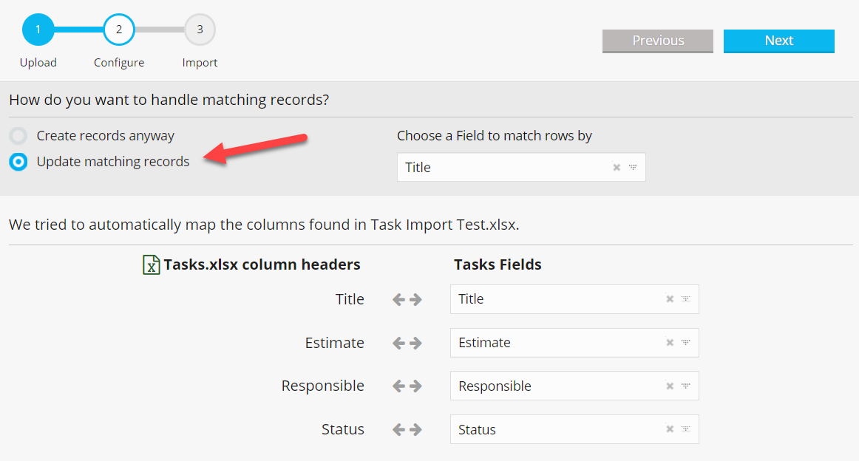
Task: Expand the Estimate field dropdown arrow
Action: click(686, 343)
